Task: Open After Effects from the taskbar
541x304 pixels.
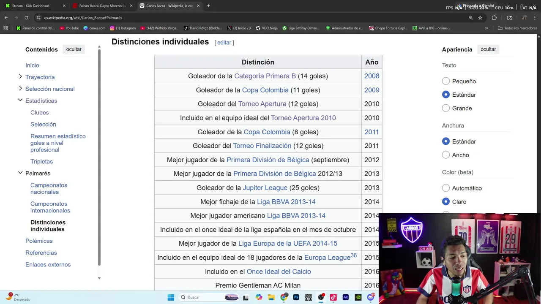Action: [345, 297]
